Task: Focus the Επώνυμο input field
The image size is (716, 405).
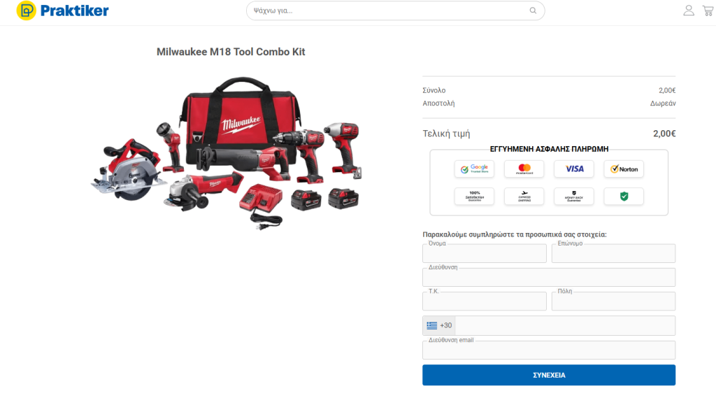Action: pyautogui.click(x=613, y=253)
